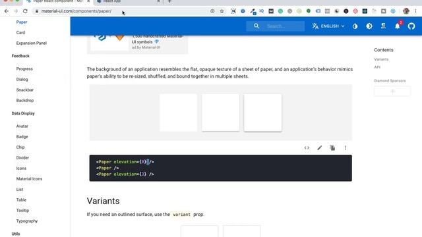Go to Expansion Panel in the sidebar
Viewport: 422px width, 237px height.
(x=32, y=43)
